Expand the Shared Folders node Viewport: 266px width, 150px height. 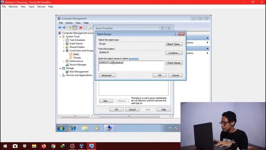[64, 47]
